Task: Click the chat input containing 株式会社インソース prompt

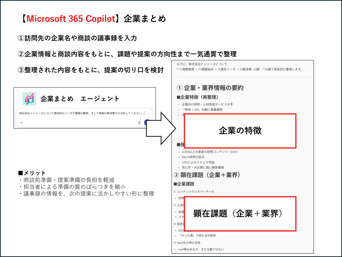Action: click(x=84, y=118)
